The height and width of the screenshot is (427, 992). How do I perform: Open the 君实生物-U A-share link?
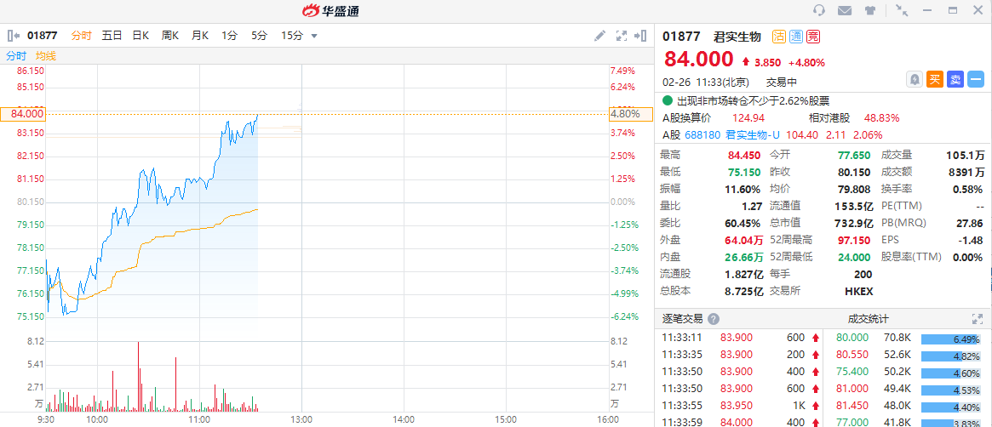click(x=752, y=134)
